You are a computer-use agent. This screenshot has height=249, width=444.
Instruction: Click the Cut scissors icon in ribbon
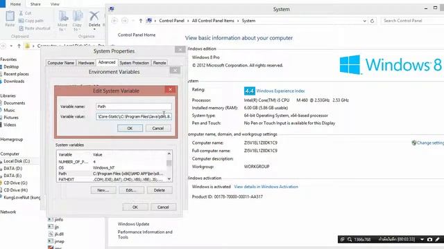21,13
